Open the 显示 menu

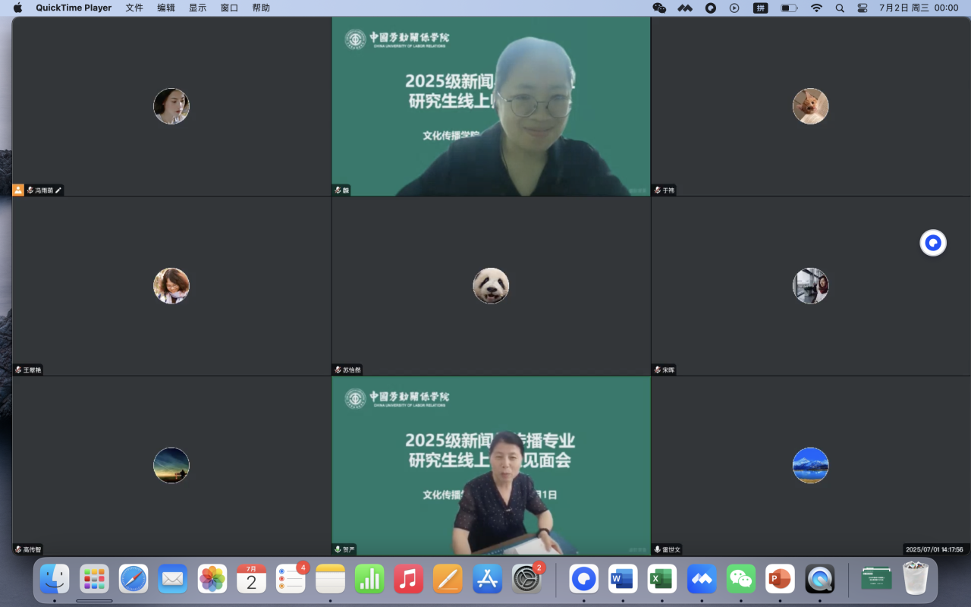coord(197,8)
